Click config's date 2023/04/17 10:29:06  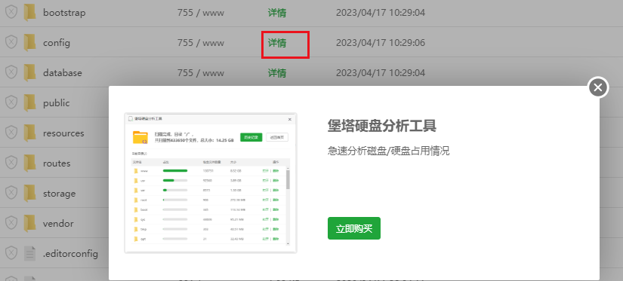[381, 43]
